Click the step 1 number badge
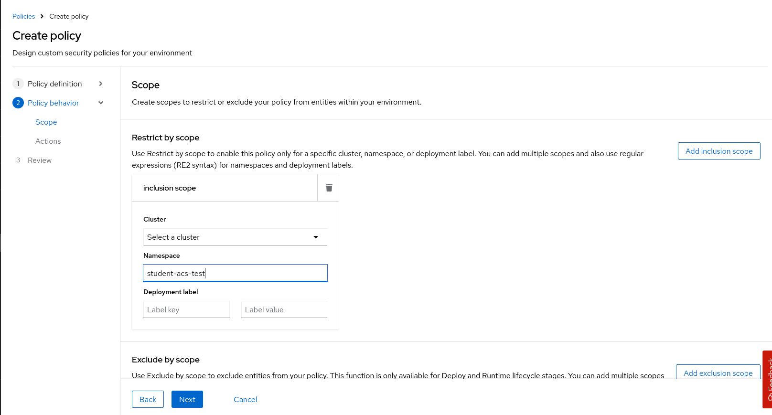Screen dimensions: 772x415 click(18, 84)
